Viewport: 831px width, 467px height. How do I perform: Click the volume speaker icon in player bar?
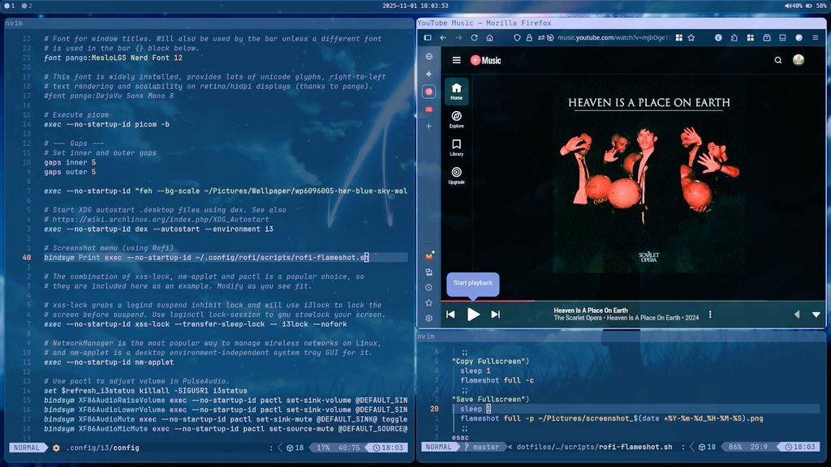(797, 315)
